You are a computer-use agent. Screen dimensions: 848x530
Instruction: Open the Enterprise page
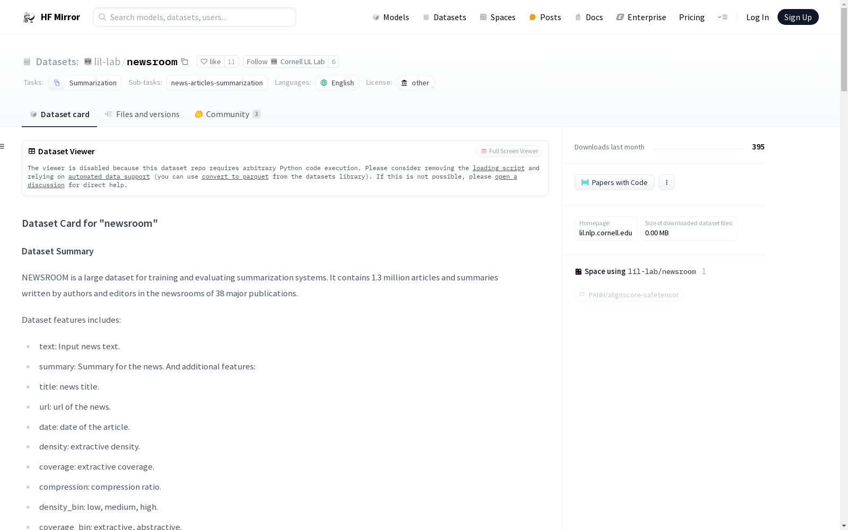641,17
